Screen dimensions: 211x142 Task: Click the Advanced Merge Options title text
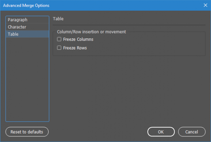pos(26,5)
